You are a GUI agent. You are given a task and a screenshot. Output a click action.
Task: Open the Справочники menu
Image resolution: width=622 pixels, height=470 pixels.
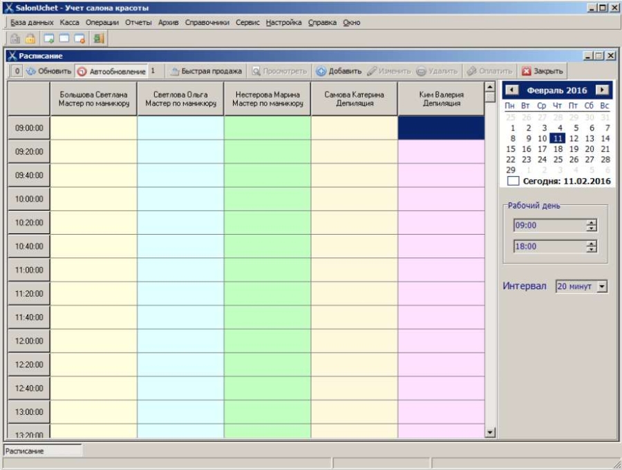coord(207,23)
